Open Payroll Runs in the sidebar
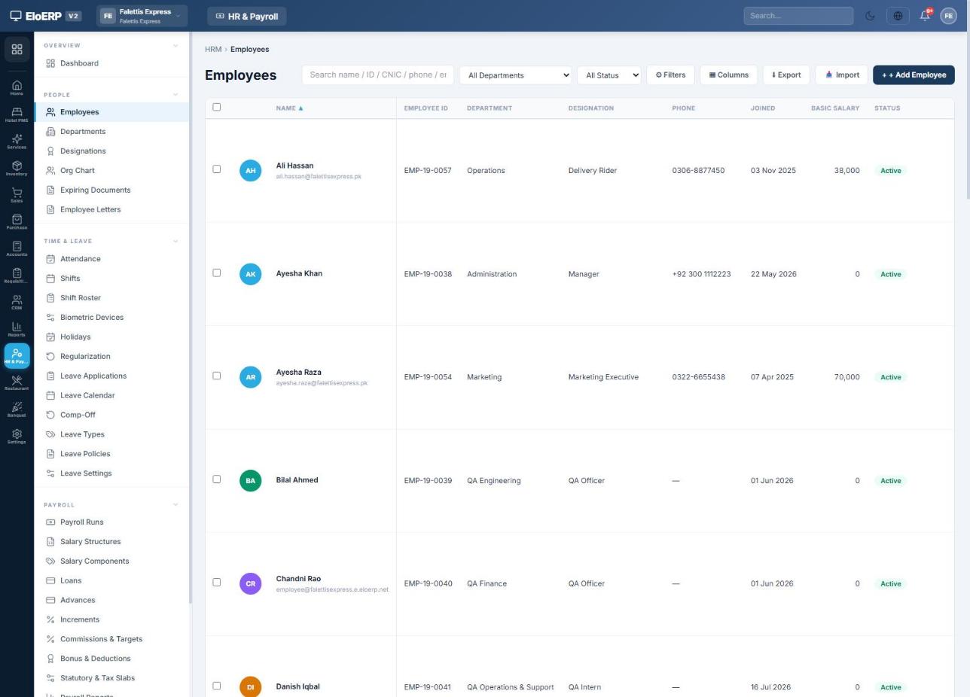 tap(111, 522)
